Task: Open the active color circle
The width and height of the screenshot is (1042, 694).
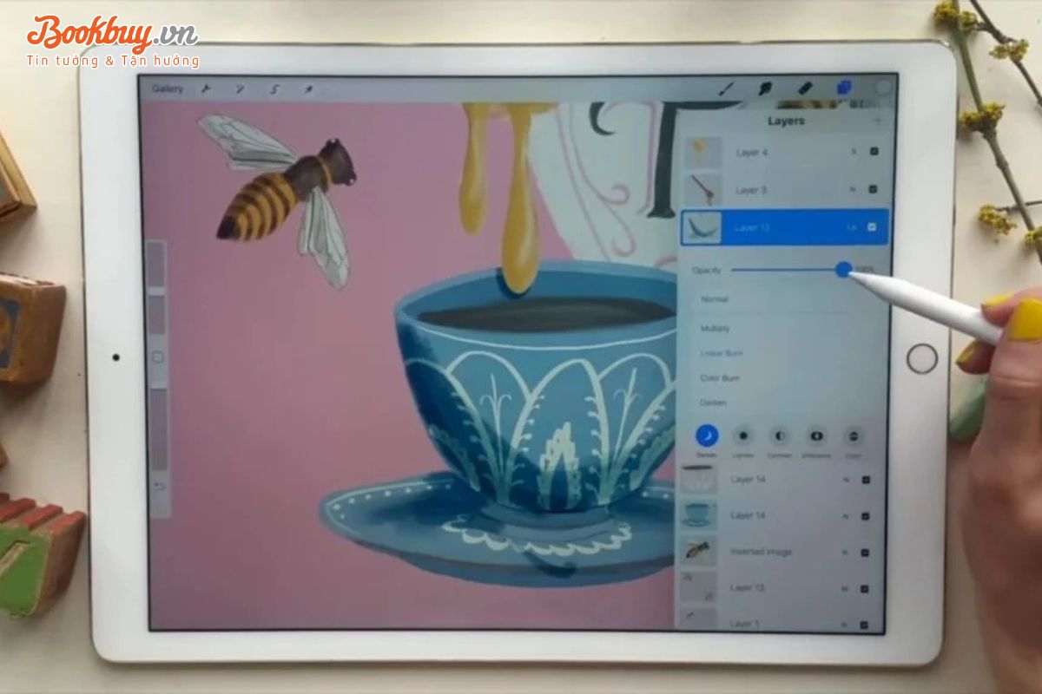Action: (883, 88)
